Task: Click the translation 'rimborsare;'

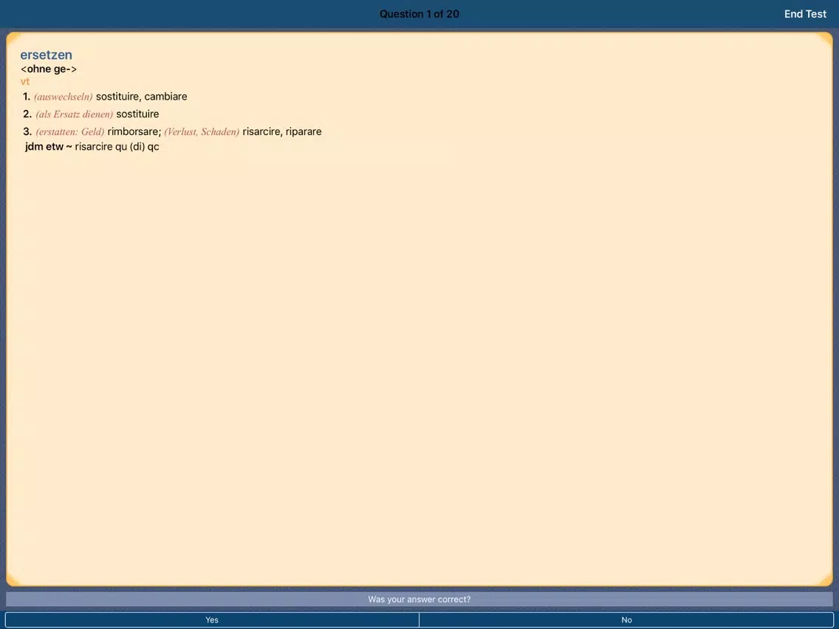Action: (134, 131)
